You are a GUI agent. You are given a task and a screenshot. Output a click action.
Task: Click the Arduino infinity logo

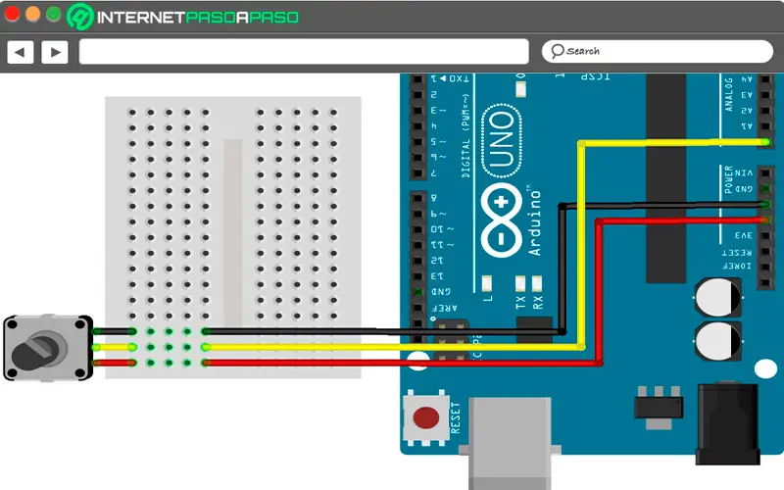tap(501, 220)
